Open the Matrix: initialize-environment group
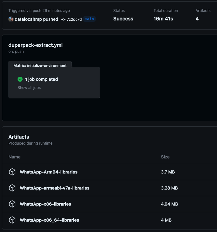Viewport: 217px width, 232px height. (40, 66)
